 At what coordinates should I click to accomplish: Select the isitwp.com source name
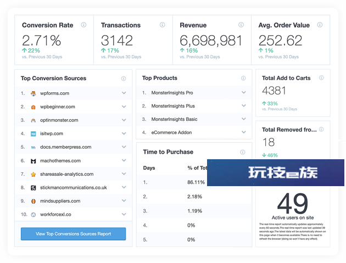(52, 134)
